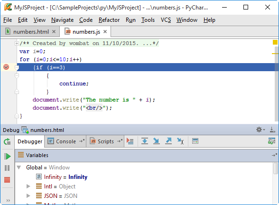Screen dimensions: 279x205
Task: Click the Step Out icon
Action: [168, 141]
